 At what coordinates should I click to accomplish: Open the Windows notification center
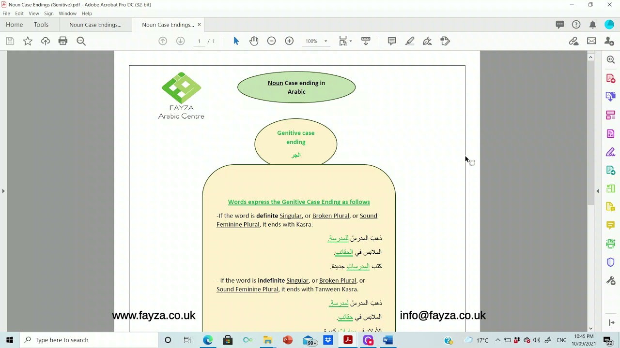pos(608,340)
